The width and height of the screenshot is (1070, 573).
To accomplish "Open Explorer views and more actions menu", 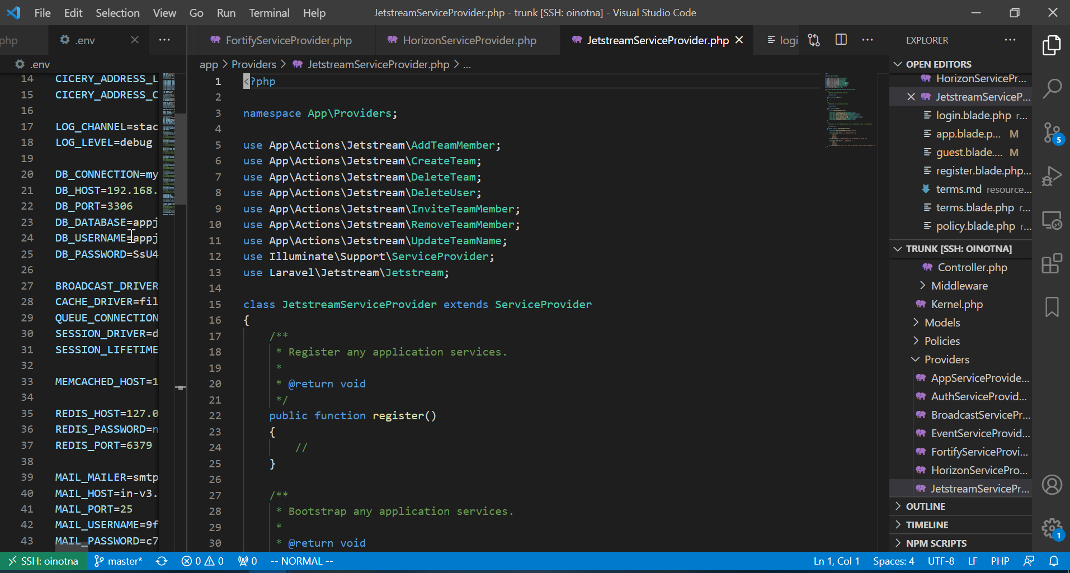I will (x=1010, y=40).
